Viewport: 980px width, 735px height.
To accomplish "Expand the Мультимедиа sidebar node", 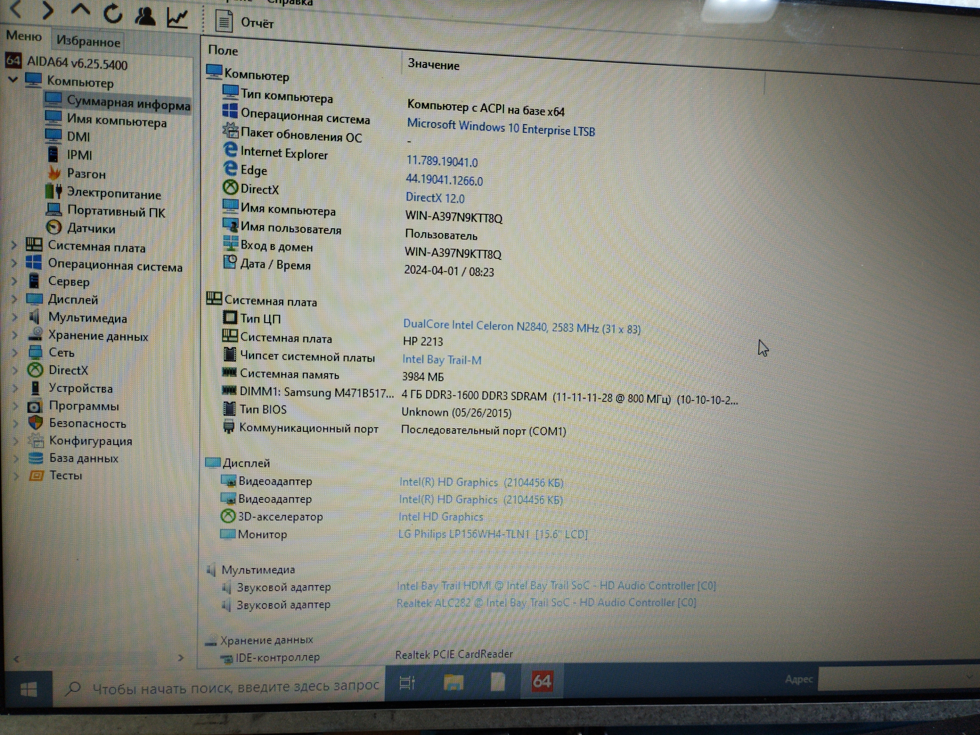I will (x=15, y=317).
